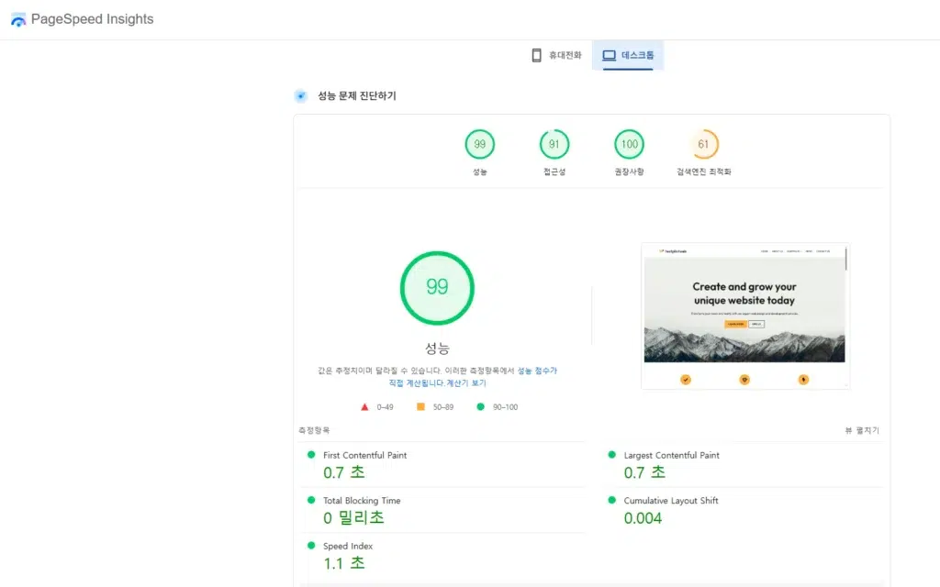Click the large 99 performance circle

point(437,287)
